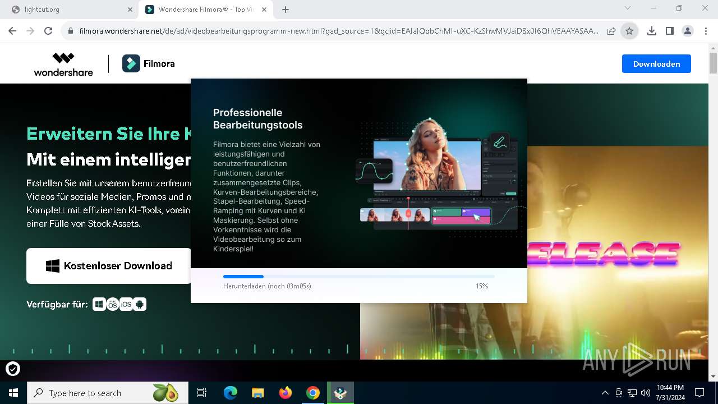718x404 pixels.
Task: Click the blue Downloaden button
Action: click(x=656, y=64)
